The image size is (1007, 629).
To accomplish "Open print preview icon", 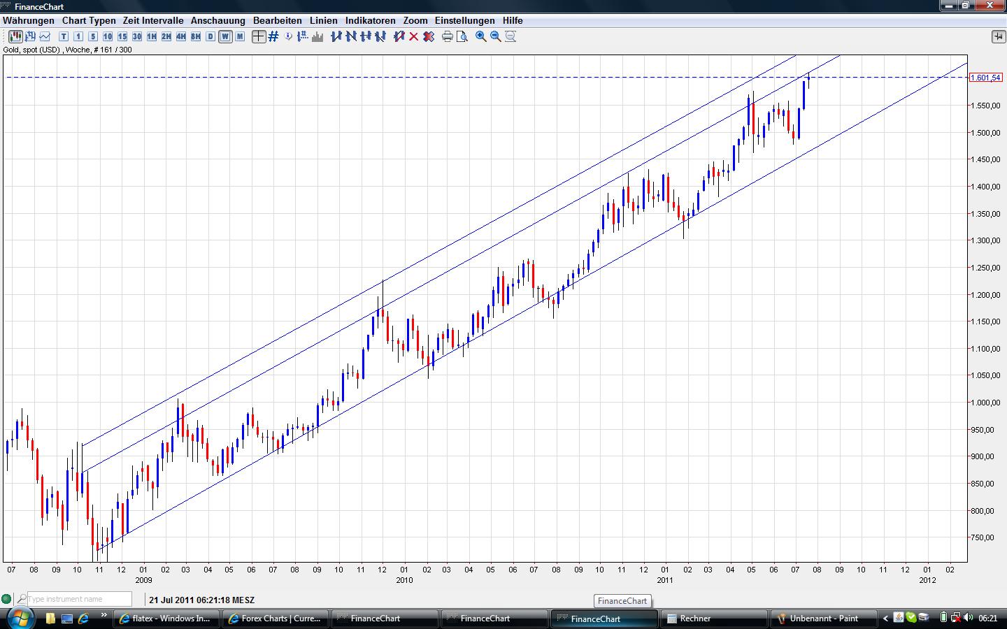I will [462, 36].
